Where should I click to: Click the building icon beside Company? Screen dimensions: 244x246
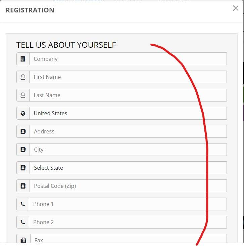pyautogui.click(x=23, y=59)
